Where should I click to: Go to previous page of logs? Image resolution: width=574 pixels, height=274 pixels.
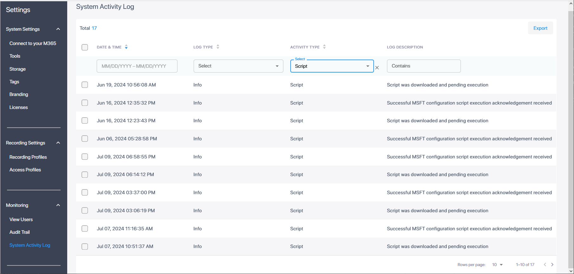pyautogui.click(x=545, y=264)
